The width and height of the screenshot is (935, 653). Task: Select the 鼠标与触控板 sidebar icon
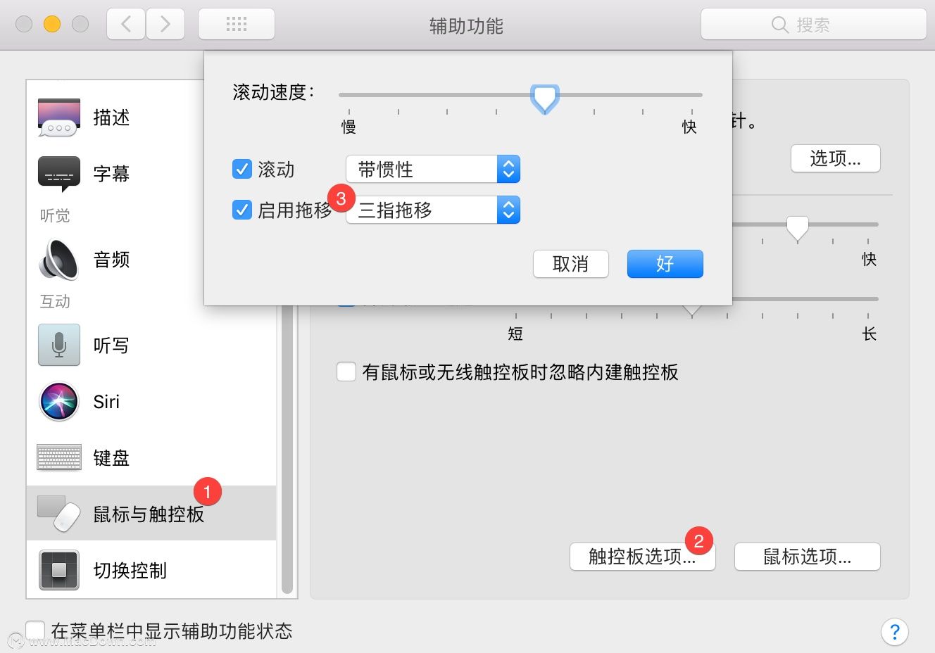click(58, 514)
